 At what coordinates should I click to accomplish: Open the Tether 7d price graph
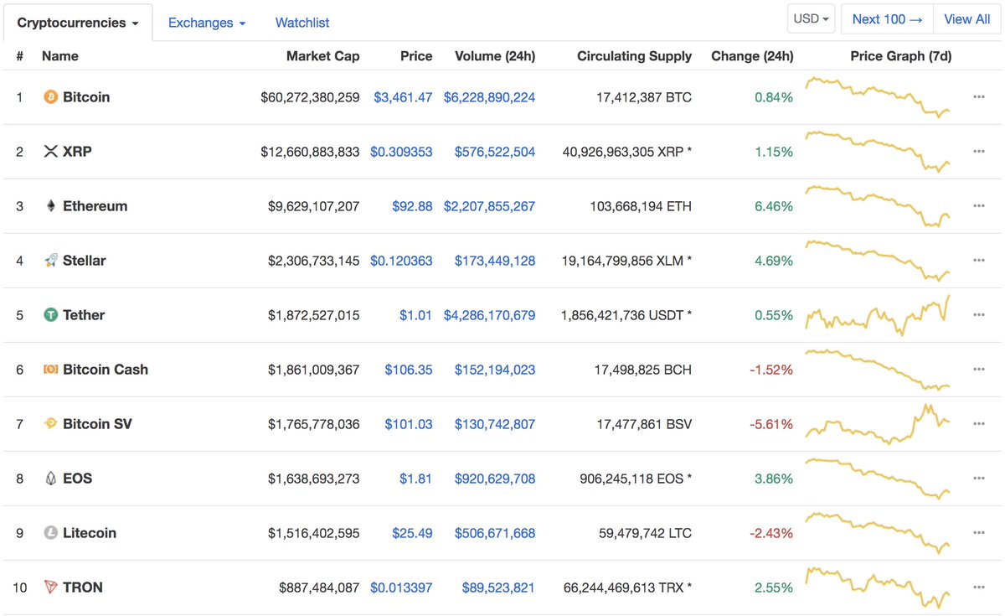(x=878, y=315)
